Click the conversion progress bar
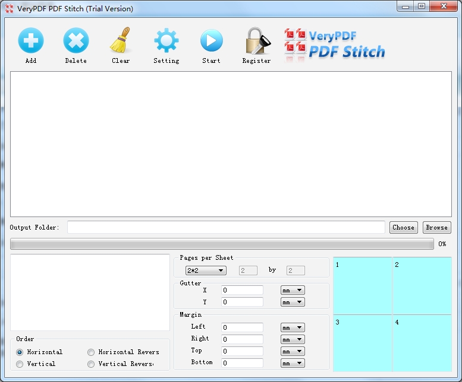 [x=222, y=244]
